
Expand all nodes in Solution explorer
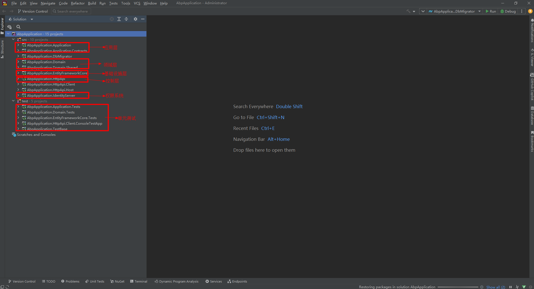pos(119,19)
